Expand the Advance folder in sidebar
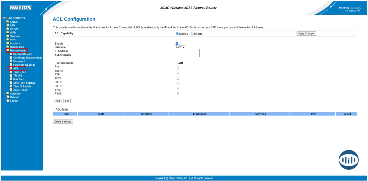 pos(15,43)
